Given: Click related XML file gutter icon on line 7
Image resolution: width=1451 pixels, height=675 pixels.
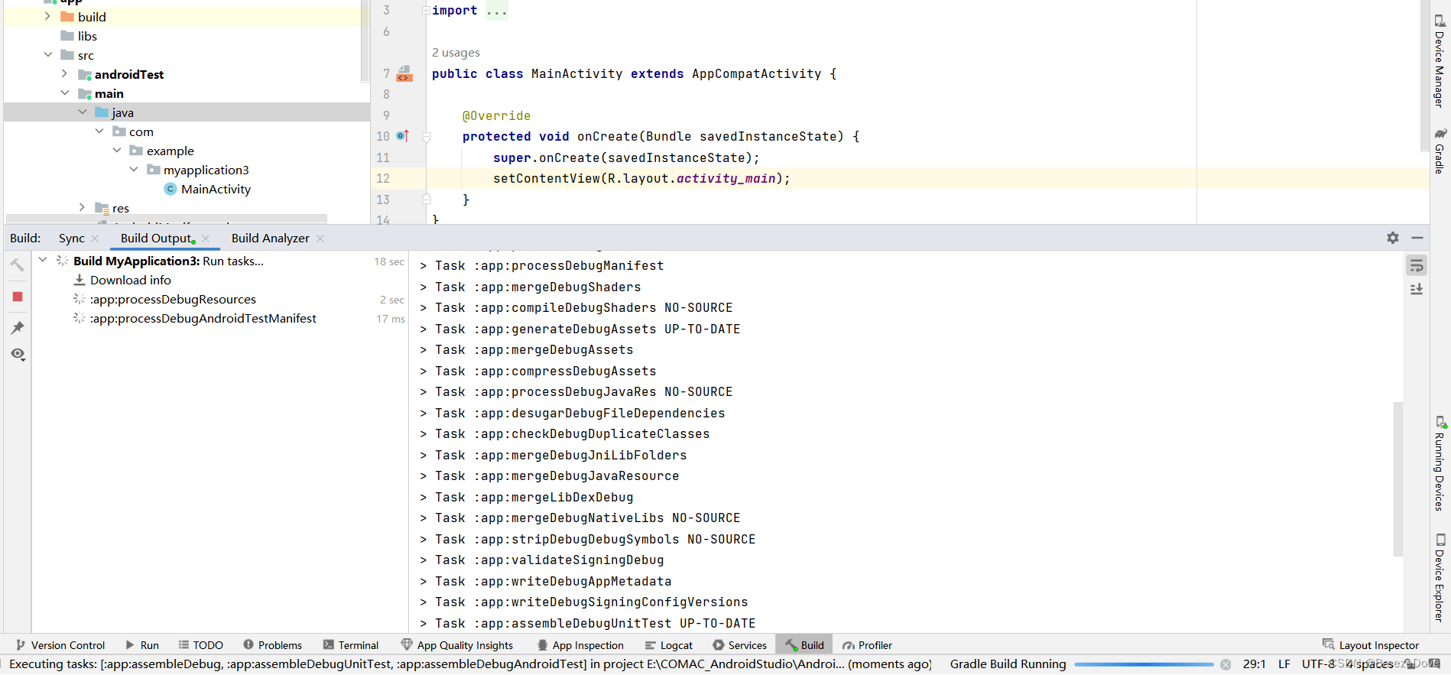Looking at the screenshot, I should click(404, 74).
